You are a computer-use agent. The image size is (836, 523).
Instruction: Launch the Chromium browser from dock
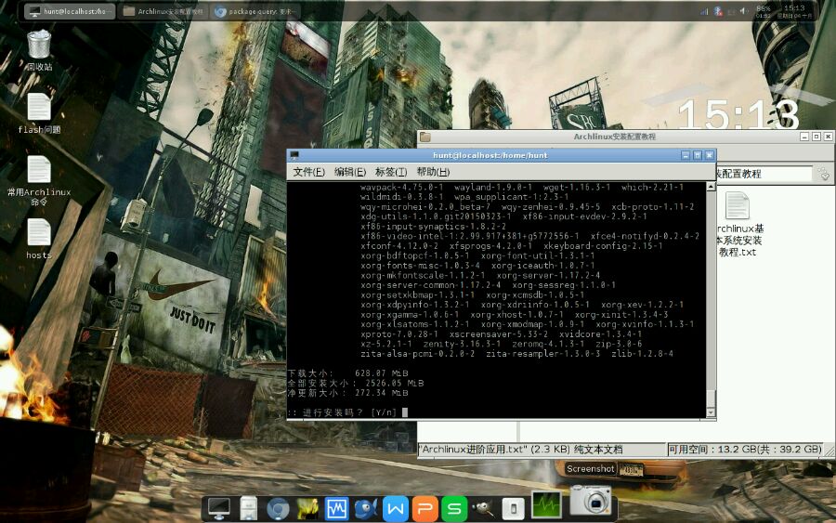(278, 509)
